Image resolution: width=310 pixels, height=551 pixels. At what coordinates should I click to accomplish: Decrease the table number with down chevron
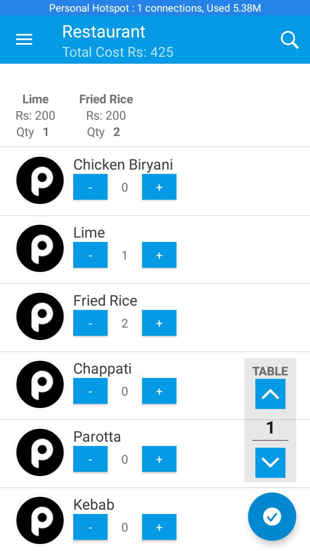click(270, 463)
